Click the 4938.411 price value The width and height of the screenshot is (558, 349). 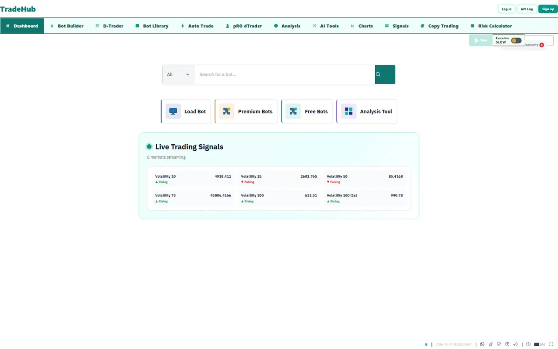(x=223, y=177)
